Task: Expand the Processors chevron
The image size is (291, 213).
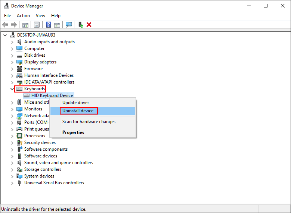Action: point(12,136)
